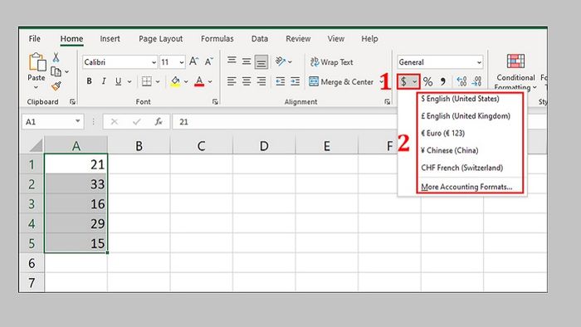Screen dimensions: 581x327
Task: Click the Conditional Formatting icon
Action: [x=515, y=61]
